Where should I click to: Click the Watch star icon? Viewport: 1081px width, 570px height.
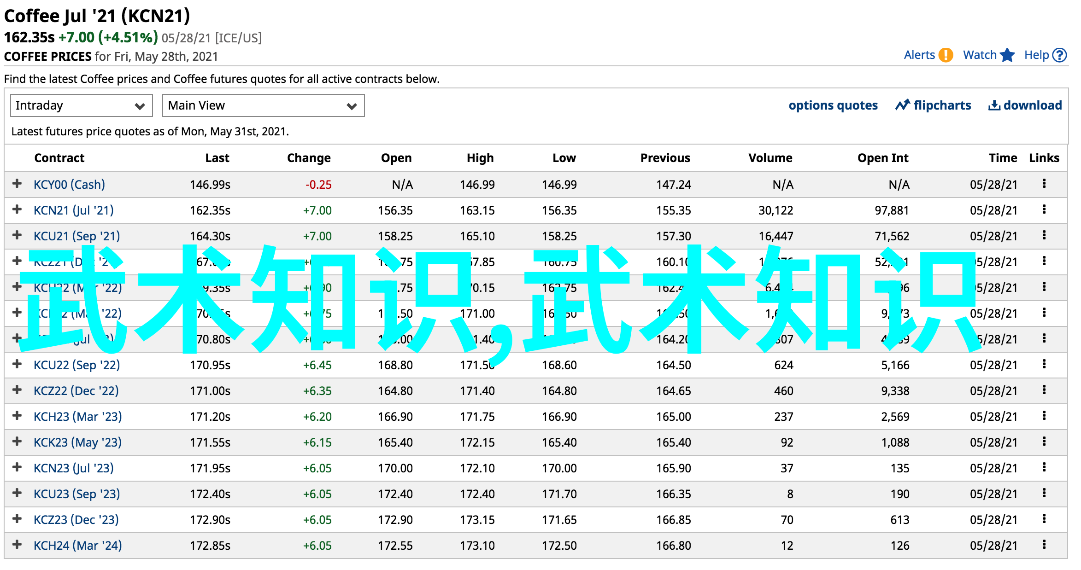click(1007, 55)
